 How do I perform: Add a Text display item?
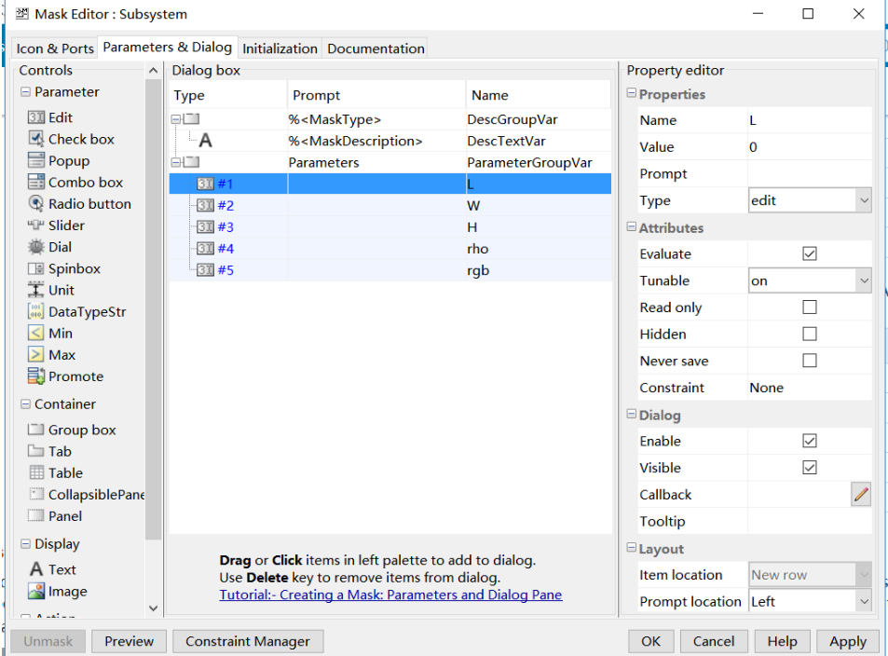point(53,569)
